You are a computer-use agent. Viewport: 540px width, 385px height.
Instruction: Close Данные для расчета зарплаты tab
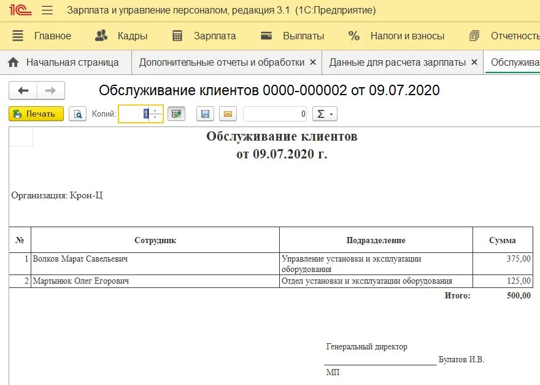[x=474, y=62]
